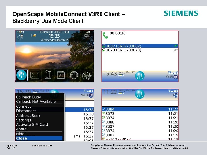Tap the battery indicator on home screen
Screen dimensions: 207x155
coord(20,32)
